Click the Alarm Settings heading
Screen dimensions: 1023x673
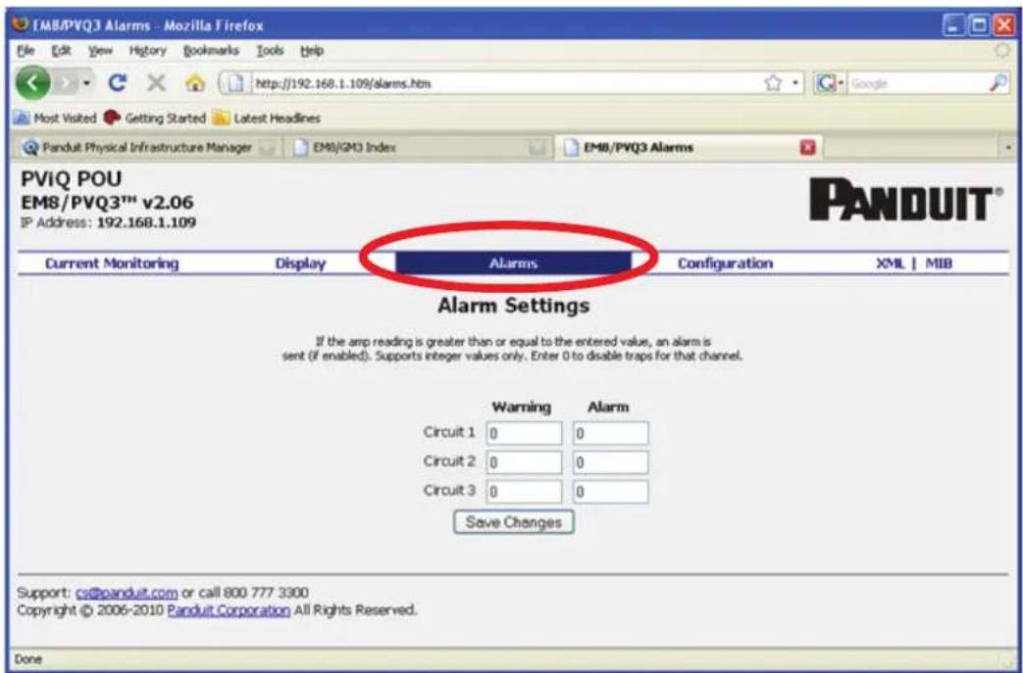coord(513,306)
